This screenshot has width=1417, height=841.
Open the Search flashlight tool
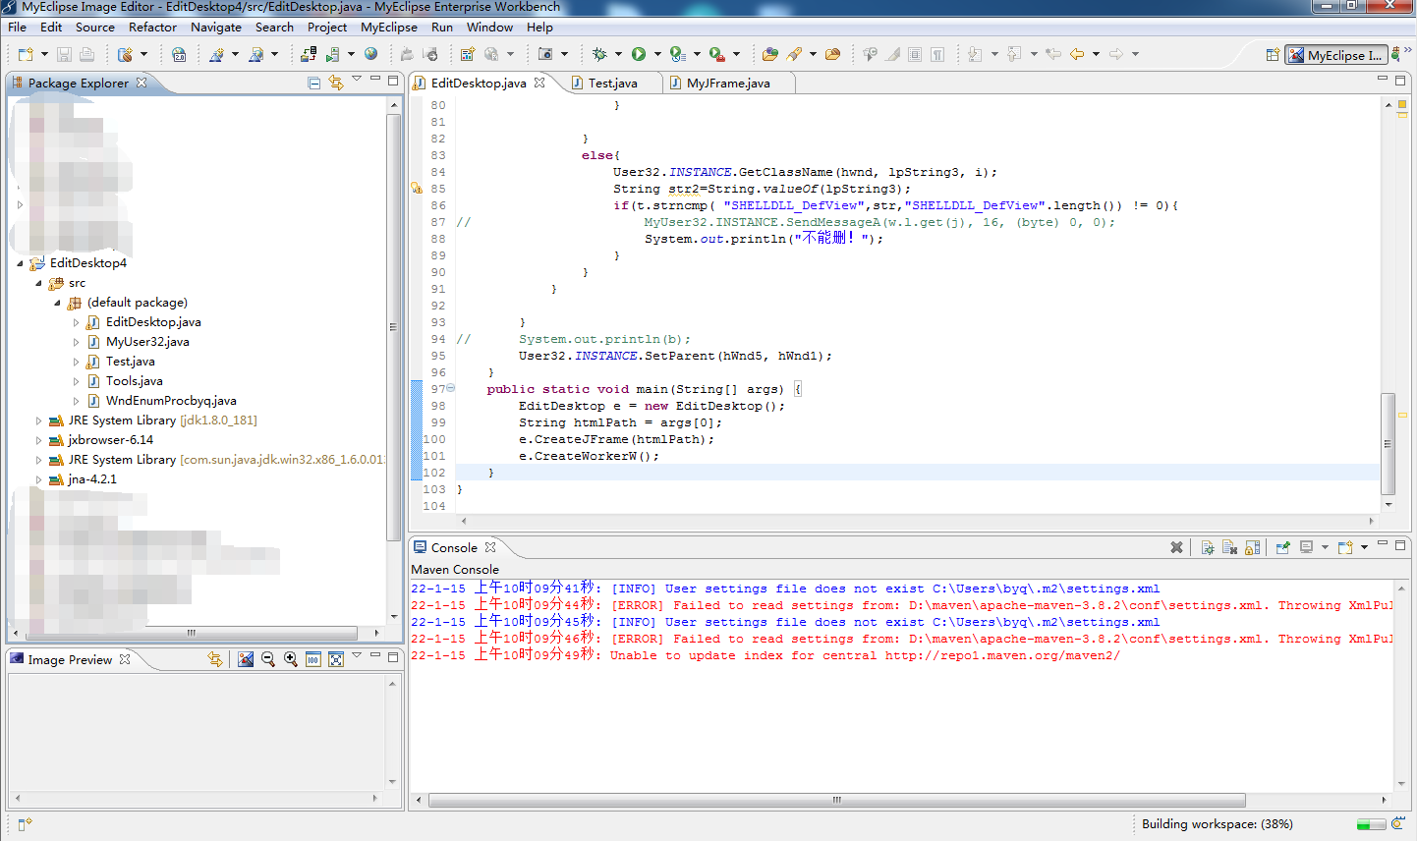tap(791, 54)
